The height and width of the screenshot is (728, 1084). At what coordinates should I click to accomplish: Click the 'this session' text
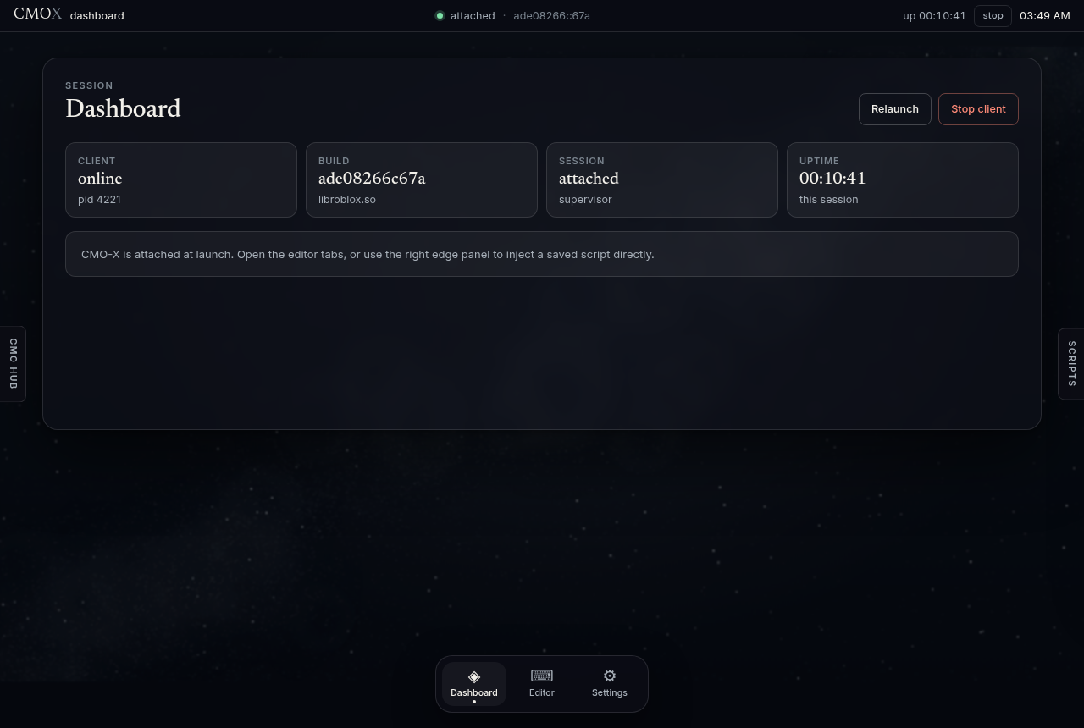pyautogui.click(x=828, y=199)
